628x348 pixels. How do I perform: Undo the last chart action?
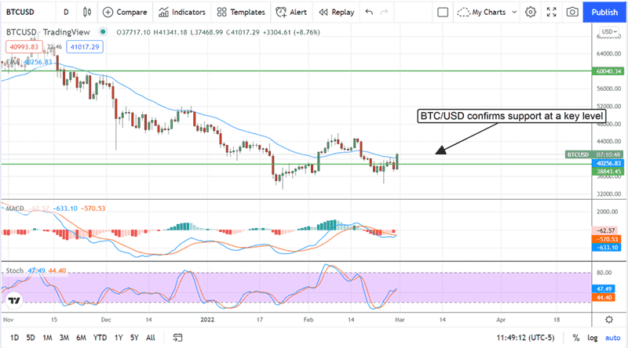[x=369, y=12]
